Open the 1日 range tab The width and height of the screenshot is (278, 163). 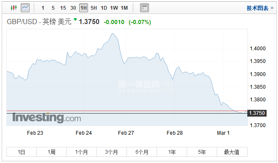(x=22, y=152)
